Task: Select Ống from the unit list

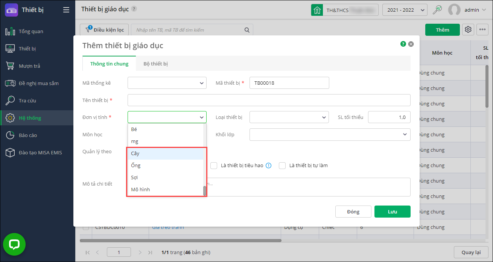Action: pyautogui.click(x=166, y=165)
